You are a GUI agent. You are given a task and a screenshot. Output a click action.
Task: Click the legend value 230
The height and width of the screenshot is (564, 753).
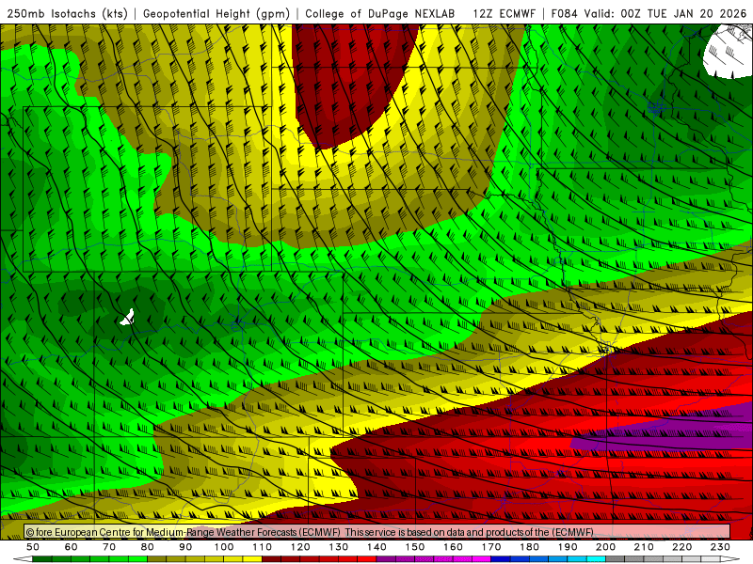pos(720,547)
